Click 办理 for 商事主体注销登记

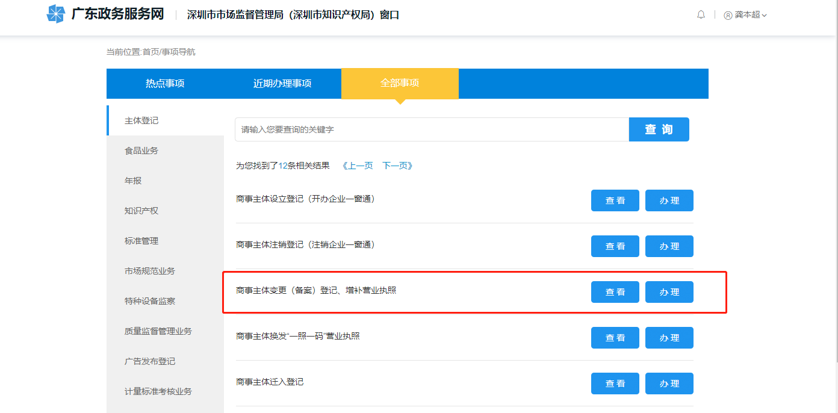(x=669, y=246)
